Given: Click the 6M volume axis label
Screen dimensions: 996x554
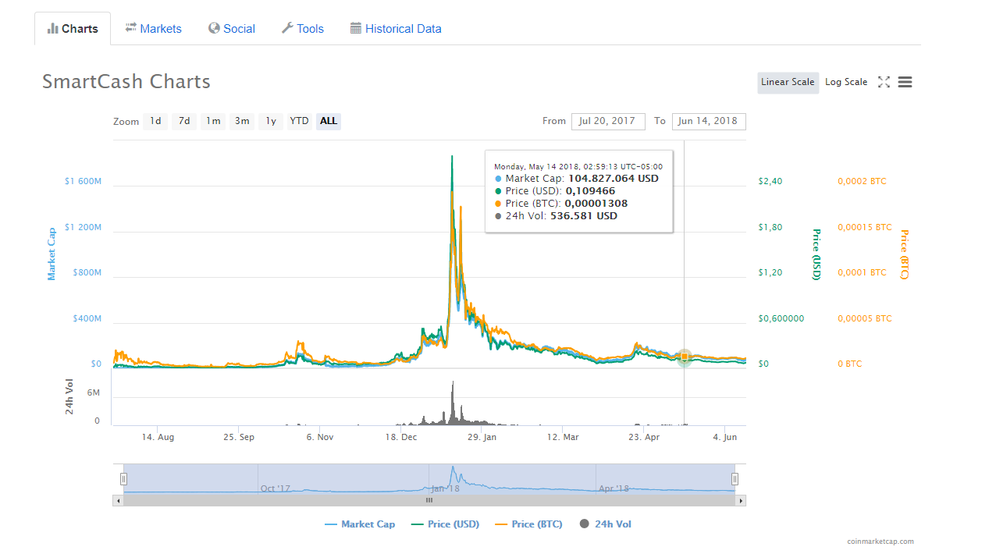Looking at the screenshot, I should (93, 392).
